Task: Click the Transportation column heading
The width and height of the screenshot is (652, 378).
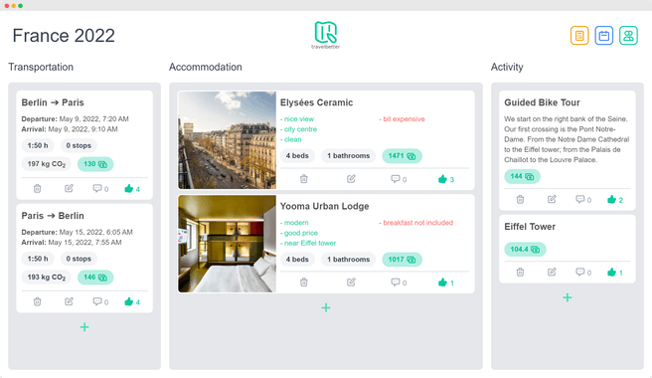Action: click(41, 67)
